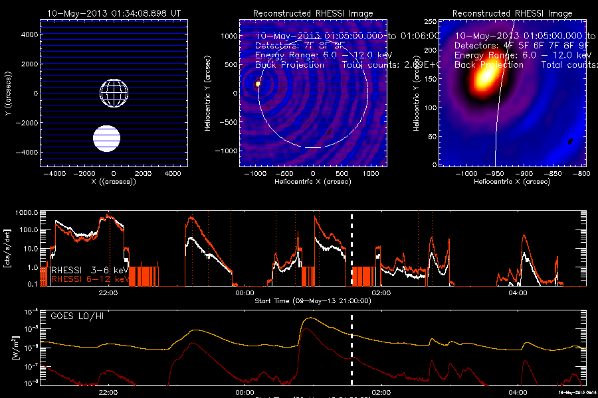Click the "10⁻⁵" tick label on the GOES axis
This screenshot has height=398, width=598.
pos(31,329)
